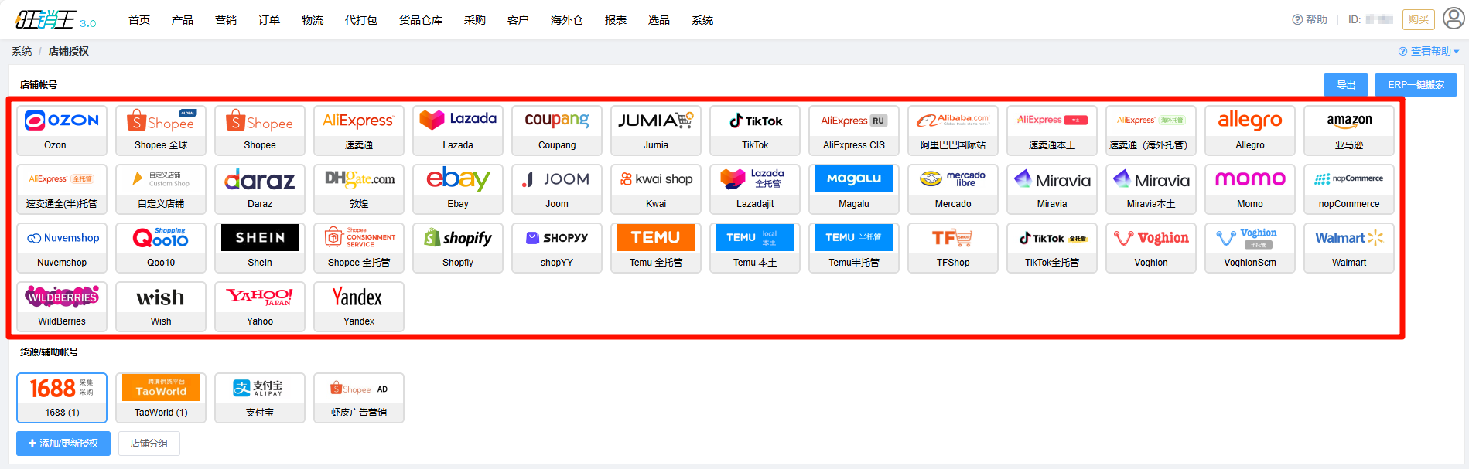Screen dimensions: 1469x469
Task: Select the Qoo10 platform tile
Action: [161, 248]
